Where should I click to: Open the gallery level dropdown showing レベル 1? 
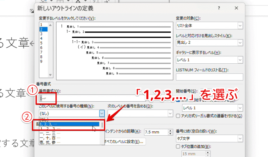pyautogui.click(x=209, y=60)
